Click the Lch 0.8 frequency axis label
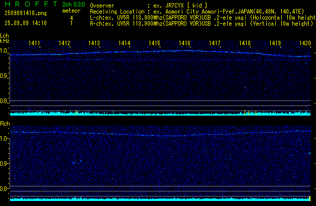Viewport: 316px width, 206px height. coord(4,101)
